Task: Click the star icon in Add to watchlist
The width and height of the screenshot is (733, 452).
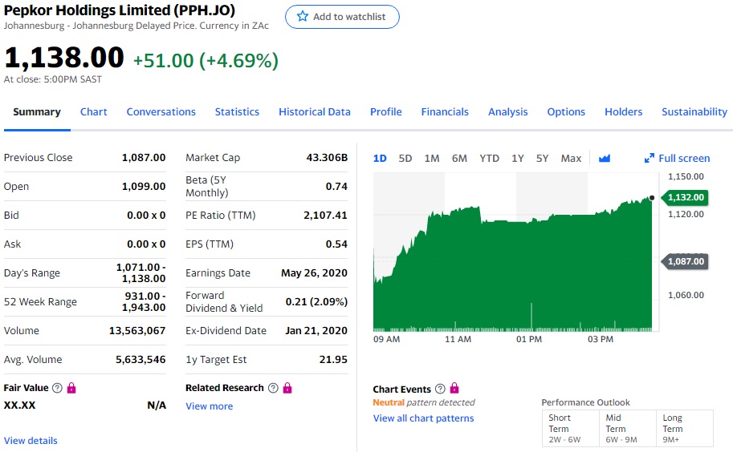Action: pos(303,17)
